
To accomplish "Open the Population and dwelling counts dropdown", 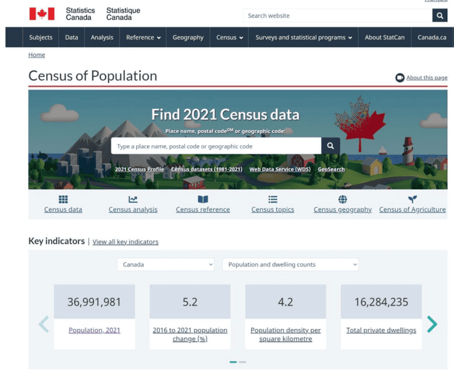I will click(291, 264).
